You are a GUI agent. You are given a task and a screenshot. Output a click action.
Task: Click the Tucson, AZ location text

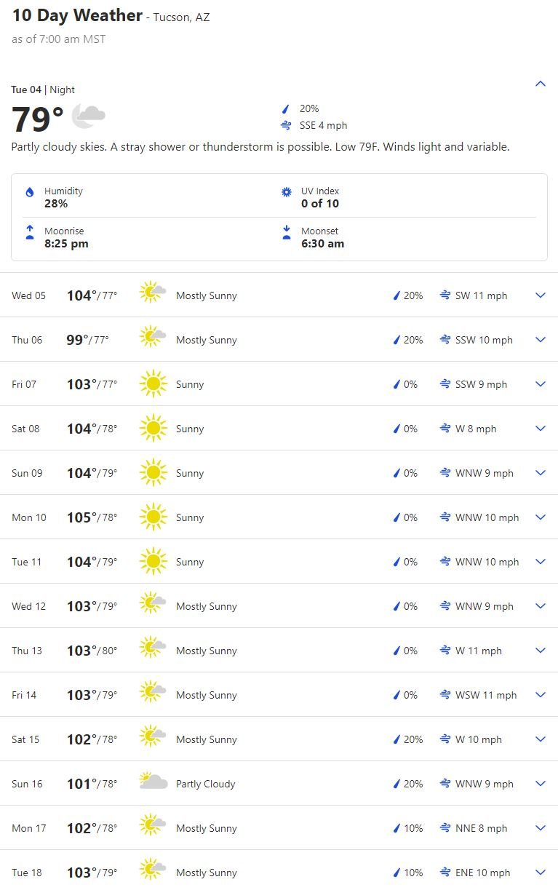pos(181,17)
